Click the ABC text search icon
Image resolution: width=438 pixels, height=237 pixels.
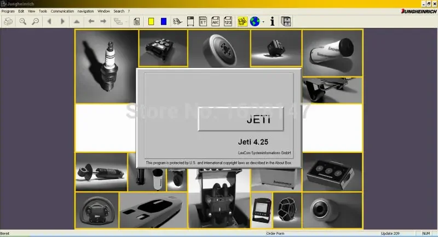tap(215, 21)
